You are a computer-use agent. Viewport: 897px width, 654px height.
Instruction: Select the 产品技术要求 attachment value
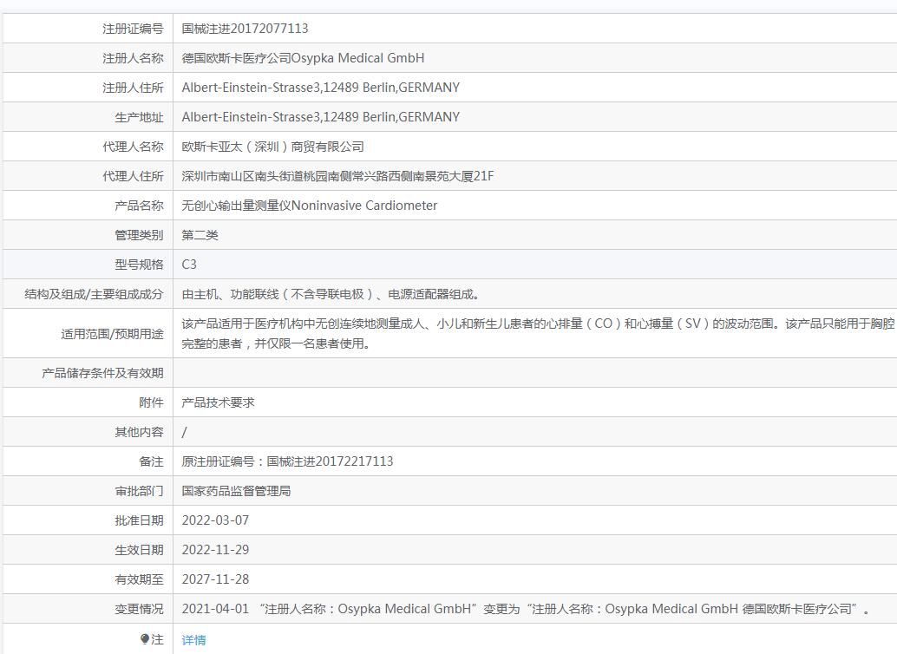218,402
